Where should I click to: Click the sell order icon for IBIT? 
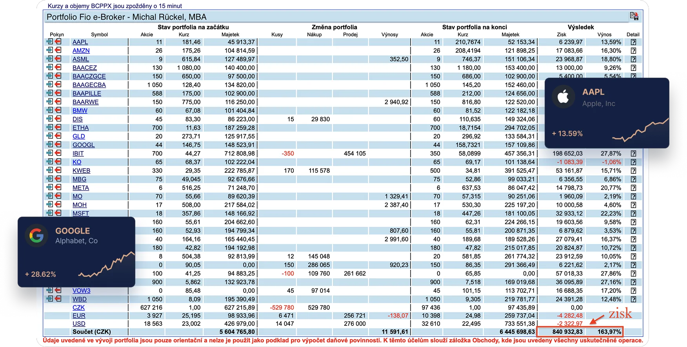[x=58, y=153]
